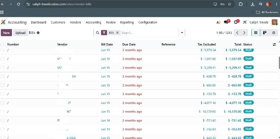This screenshot has width=280, height=139.
Task: Open the browser profile avatar
Action: point(268,4)
